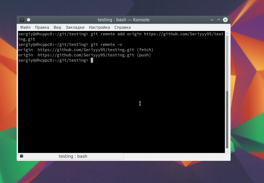
Task: Click the scrollbar down arrow
Action: coord(227,151)
